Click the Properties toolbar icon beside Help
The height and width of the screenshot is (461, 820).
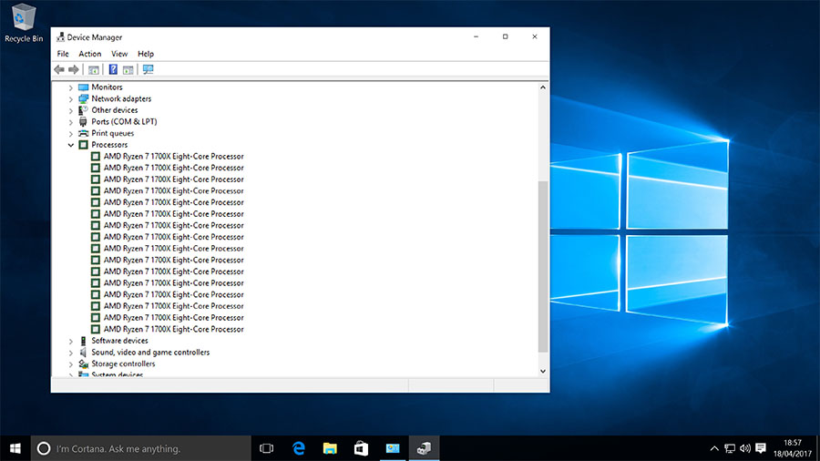[128, 69]
